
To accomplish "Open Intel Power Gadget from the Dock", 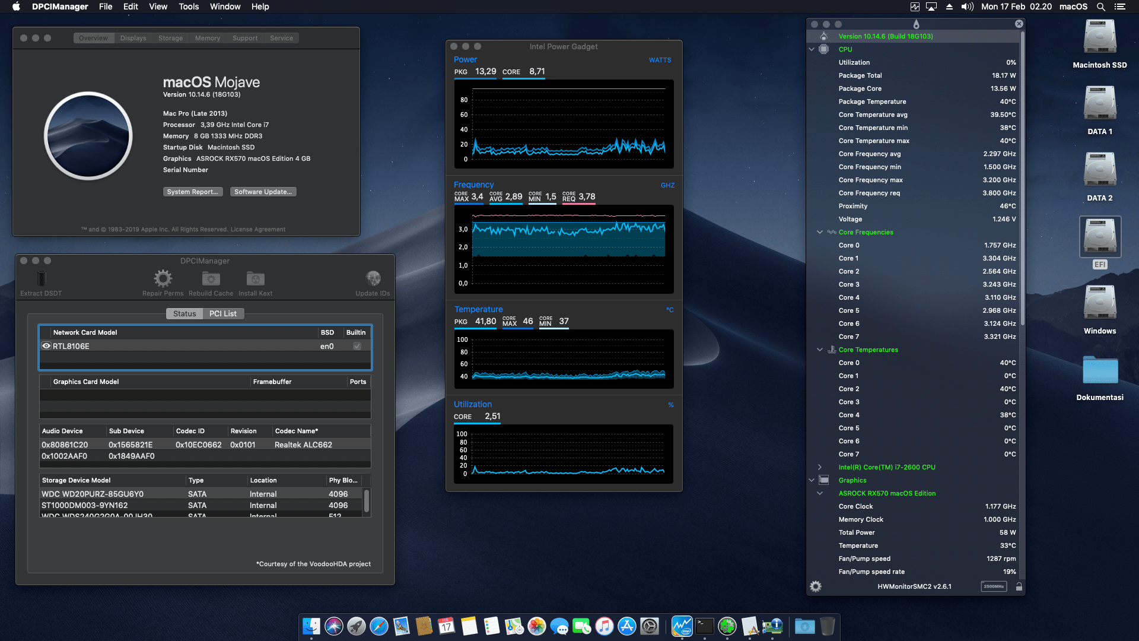I will coord(682,626).
